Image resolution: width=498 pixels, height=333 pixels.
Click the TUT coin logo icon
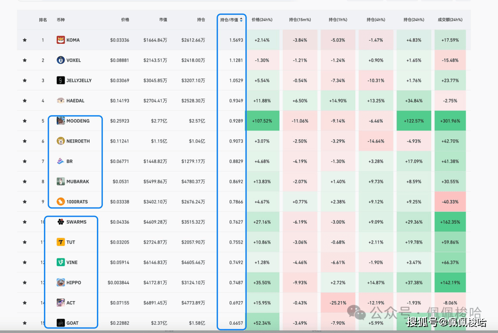point(61,242)
